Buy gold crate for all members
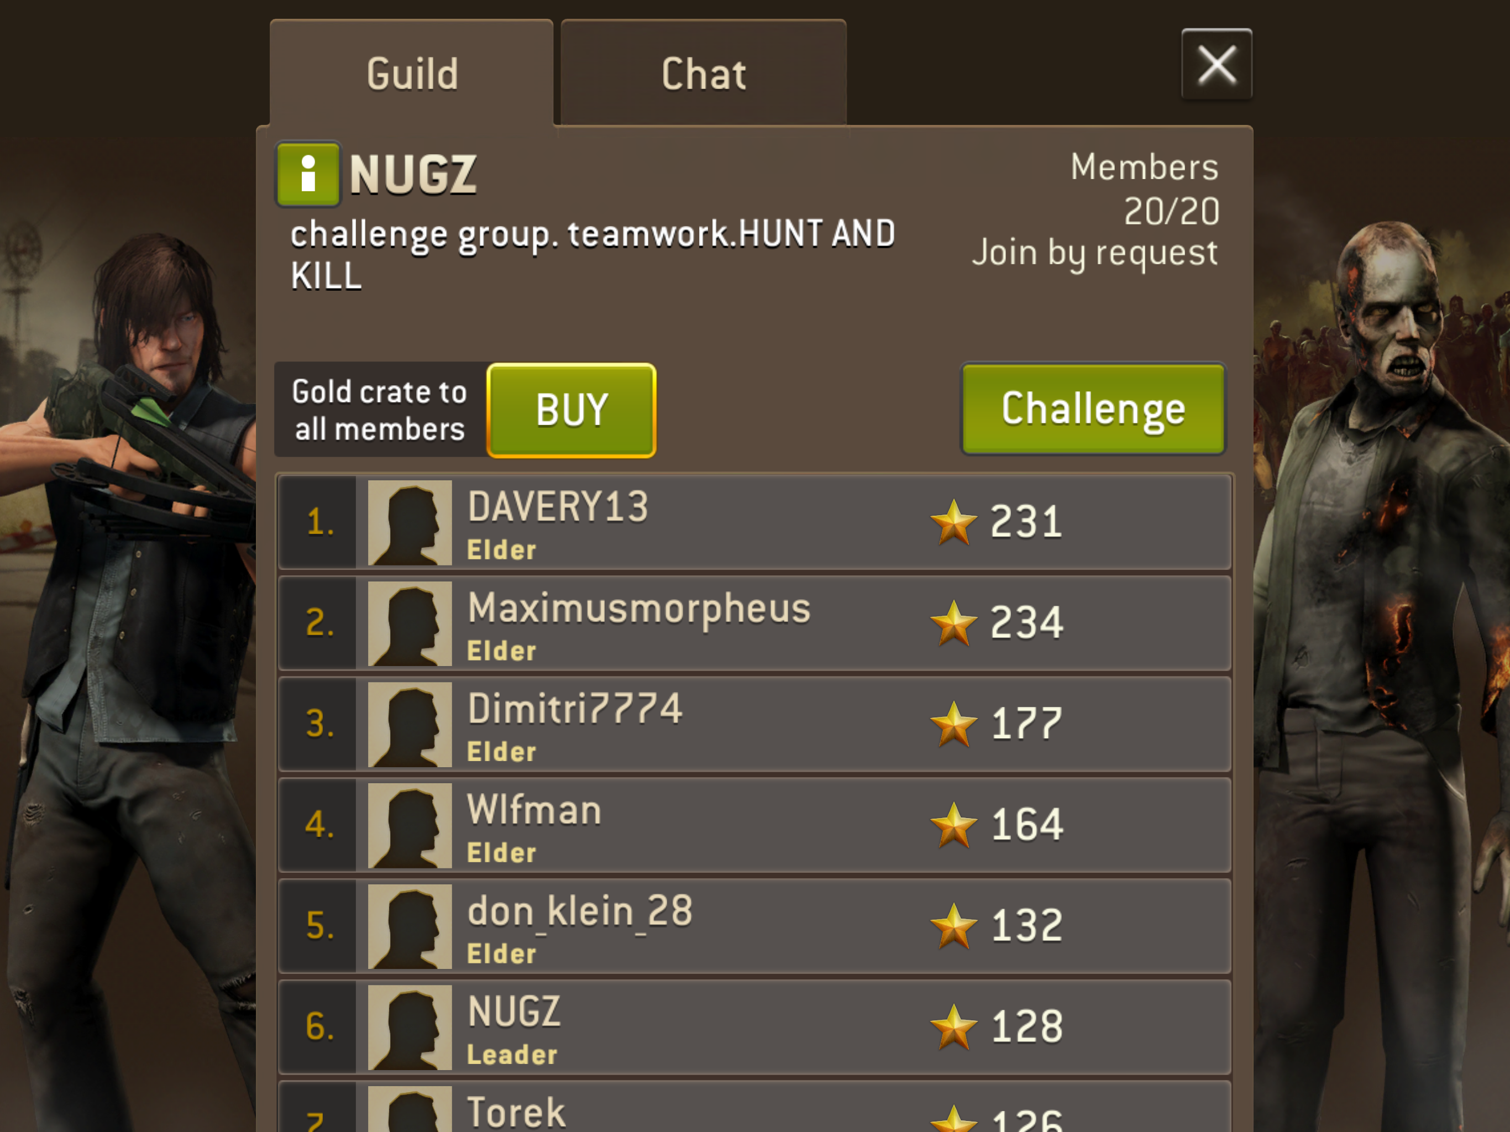Image resolution: width=1510 pixels, height=1132 pixels. coord(572,410)
